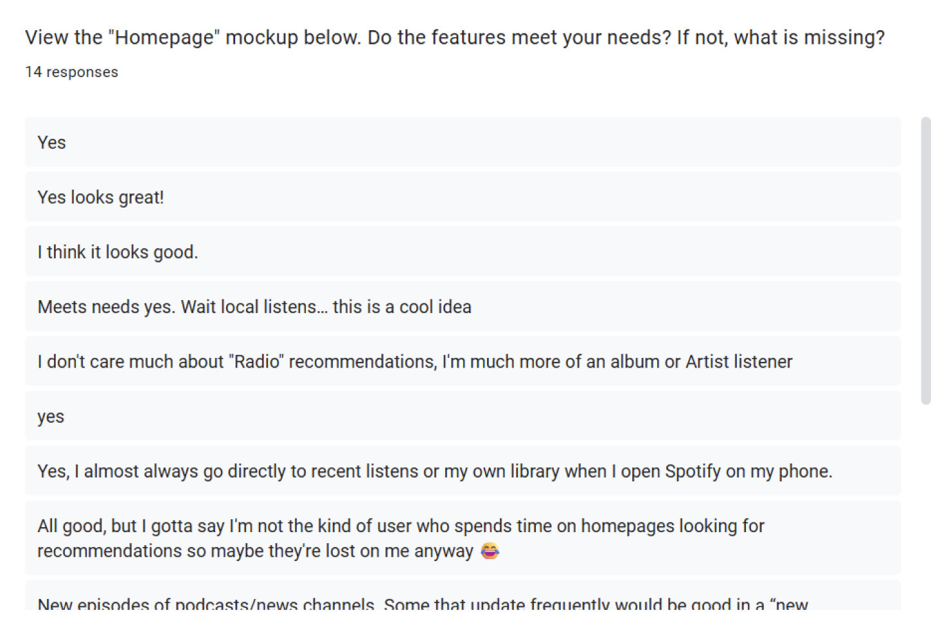
Task: Click response about opening Spotify on phone
Action: 463,470
